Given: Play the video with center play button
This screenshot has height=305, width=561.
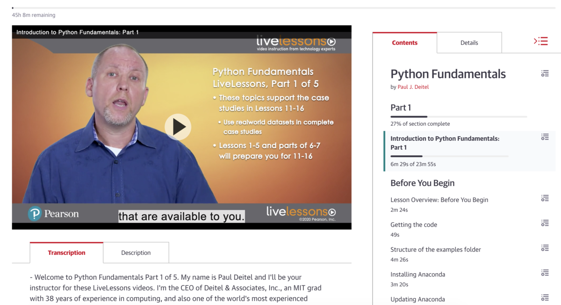Looking at the screenshot, I should [x=178, y=127].
